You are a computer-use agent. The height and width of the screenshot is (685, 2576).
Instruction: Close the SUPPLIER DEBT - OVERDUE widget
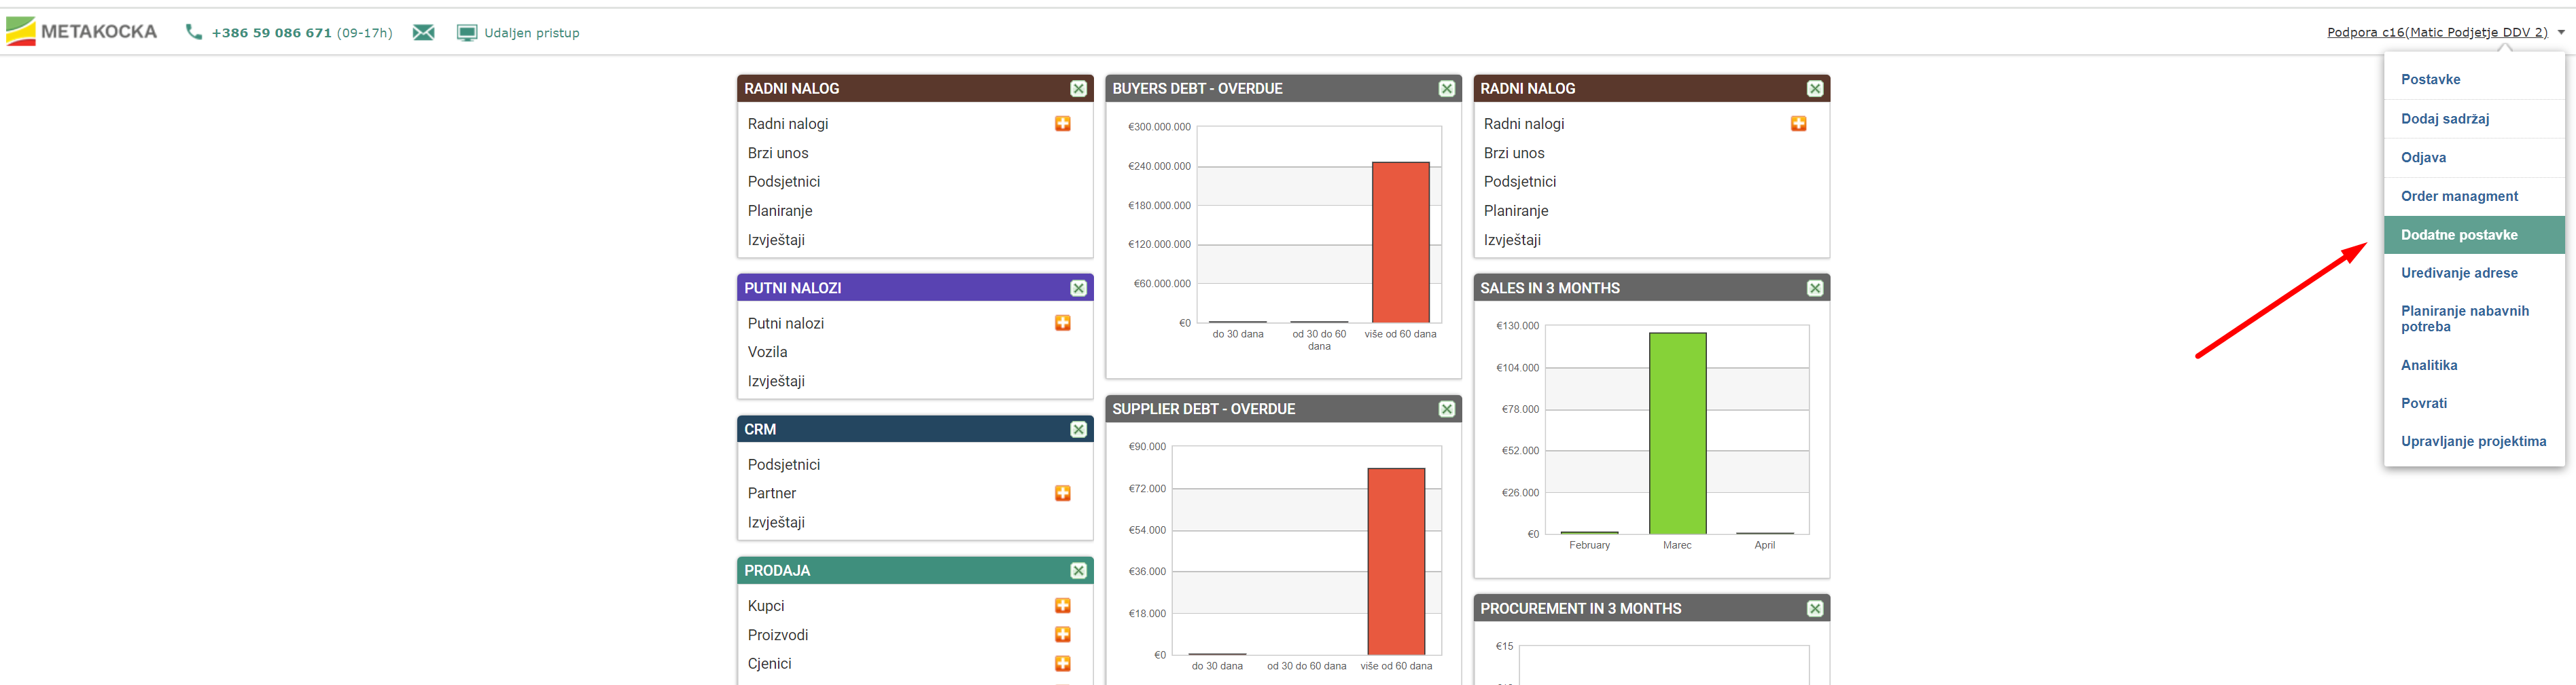pyautogui.click(x=1446, y=409)
